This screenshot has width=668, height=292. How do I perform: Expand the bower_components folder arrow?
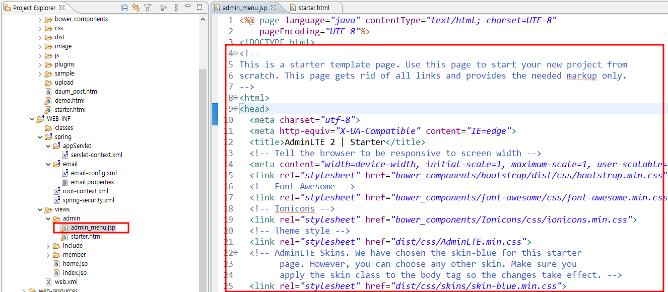[40, 19]
